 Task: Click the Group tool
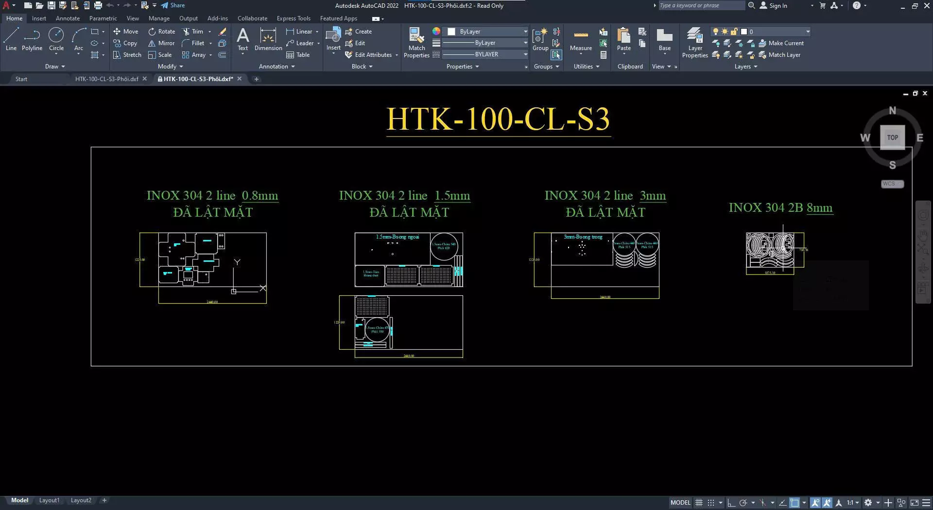pyautogui.click(x=540, y=40)
